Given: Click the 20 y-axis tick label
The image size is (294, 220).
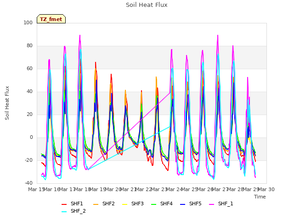Looking at the screenshot, I should [x=29, y=114].
